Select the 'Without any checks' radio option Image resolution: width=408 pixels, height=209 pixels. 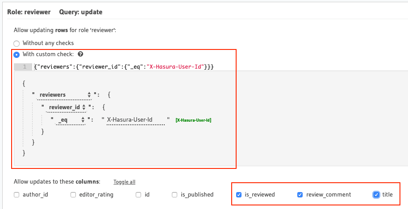tap(17, 43)
